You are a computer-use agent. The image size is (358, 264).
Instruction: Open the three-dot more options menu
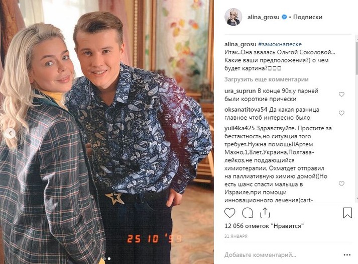pyautogui.click(x=347, y=255)
